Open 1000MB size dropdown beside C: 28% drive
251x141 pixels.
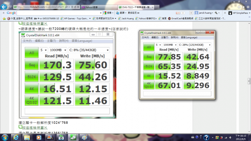170,45
